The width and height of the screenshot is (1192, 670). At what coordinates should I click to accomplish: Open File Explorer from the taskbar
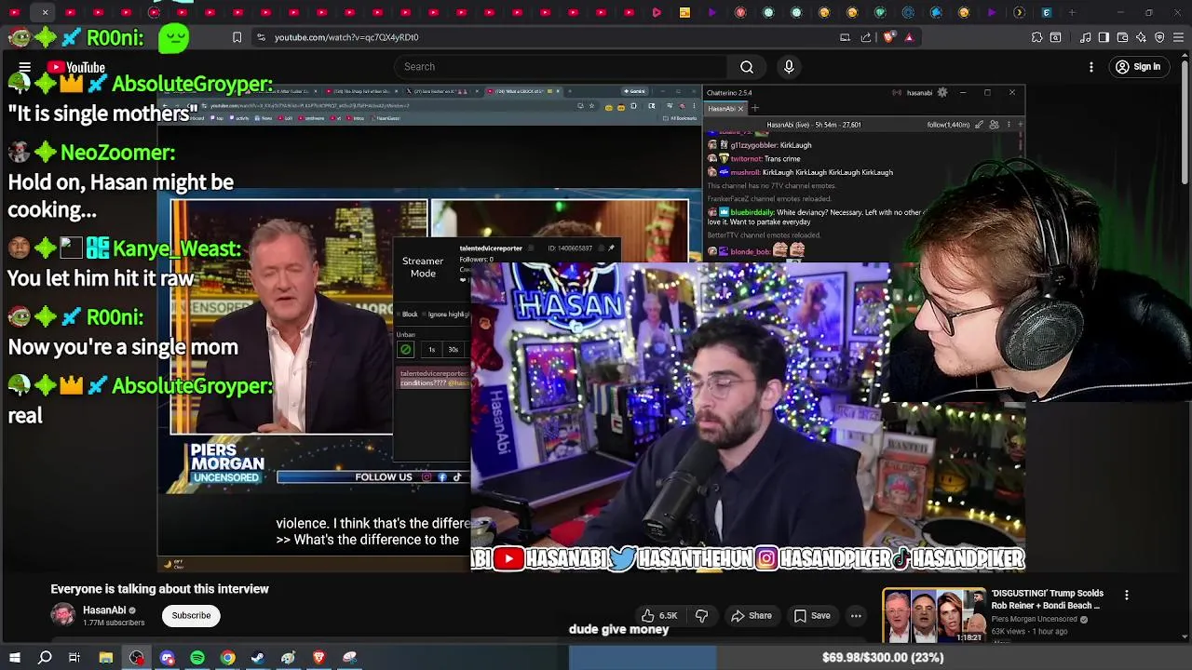pos(106,658)
